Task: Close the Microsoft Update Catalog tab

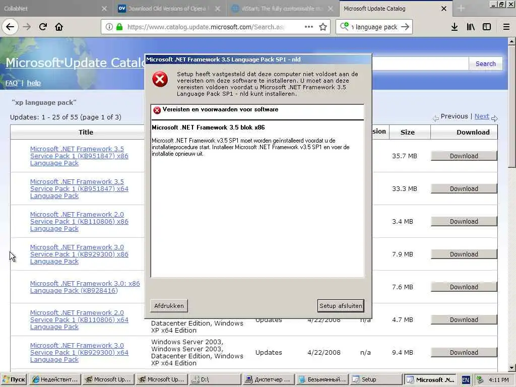Action: [444, 9]
